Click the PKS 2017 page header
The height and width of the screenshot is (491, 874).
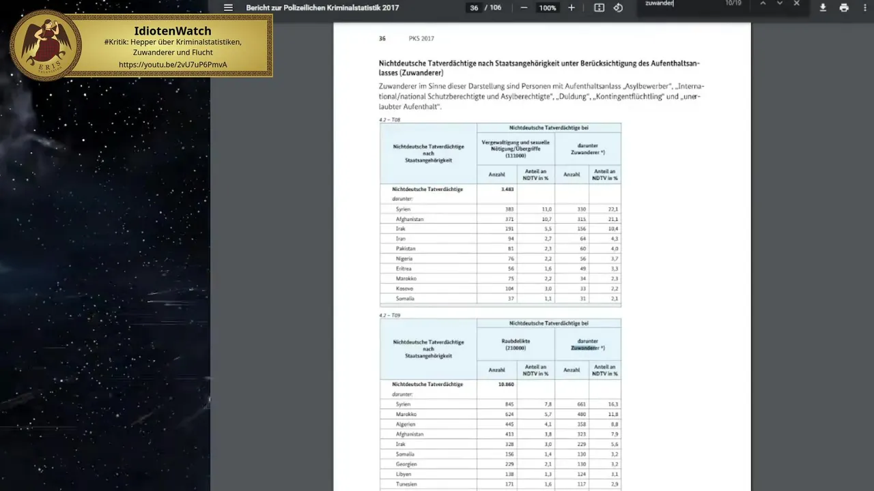click(421, 39)
